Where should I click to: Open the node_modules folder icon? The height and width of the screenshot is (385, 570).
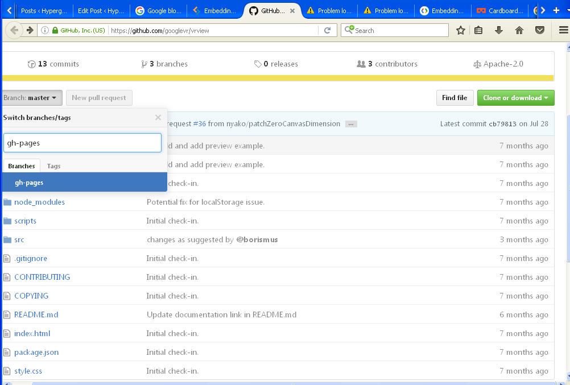7,202
